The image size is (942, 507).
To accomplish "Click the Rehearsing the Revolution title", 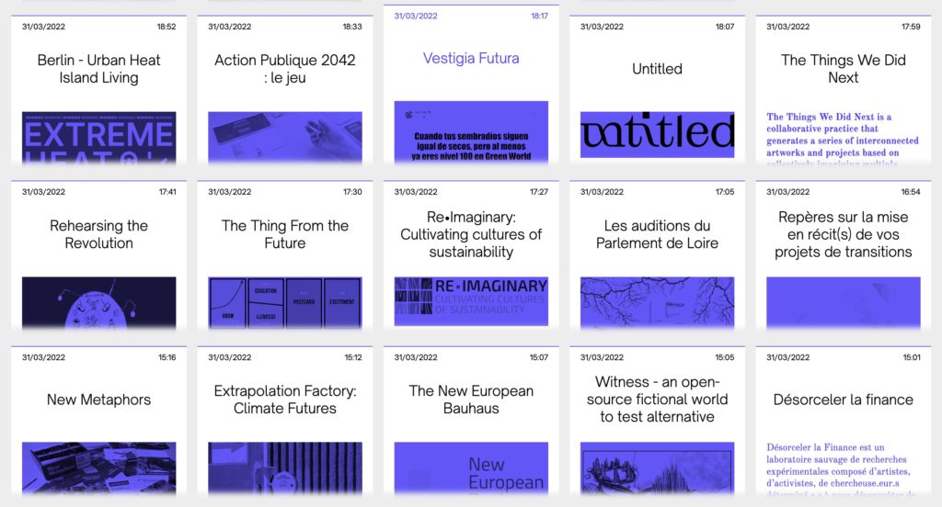I will pos(99,234).
